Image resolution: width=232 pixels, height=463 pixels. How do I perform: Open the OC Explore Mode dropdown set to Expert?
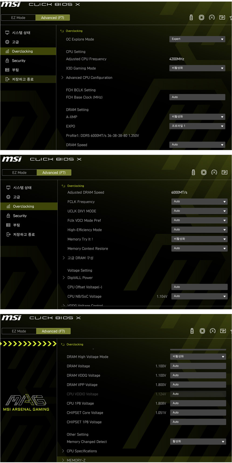197,39
